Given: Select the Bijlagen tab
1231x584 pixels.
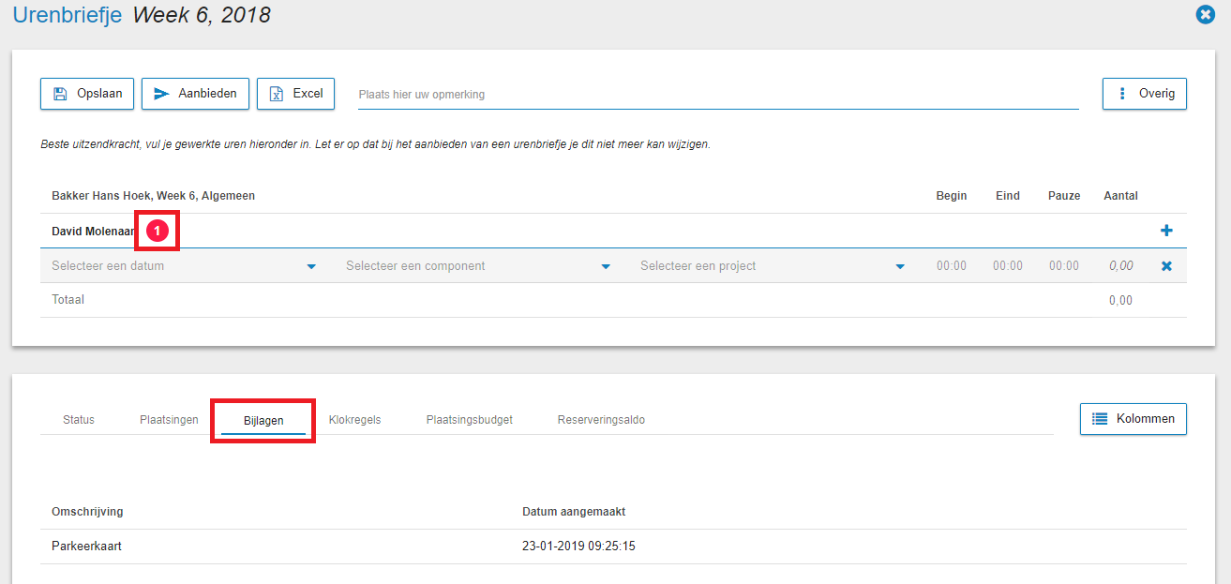Looking at the screenshot, I should pos(263,421).
